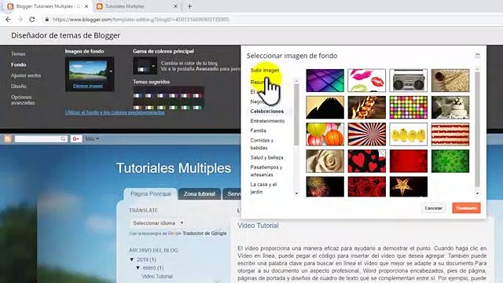Viewport: 503px width, 283px height.
Task: Close the Blogger: Tutoriales Multiples tab
Action: (x=86, y=6)
